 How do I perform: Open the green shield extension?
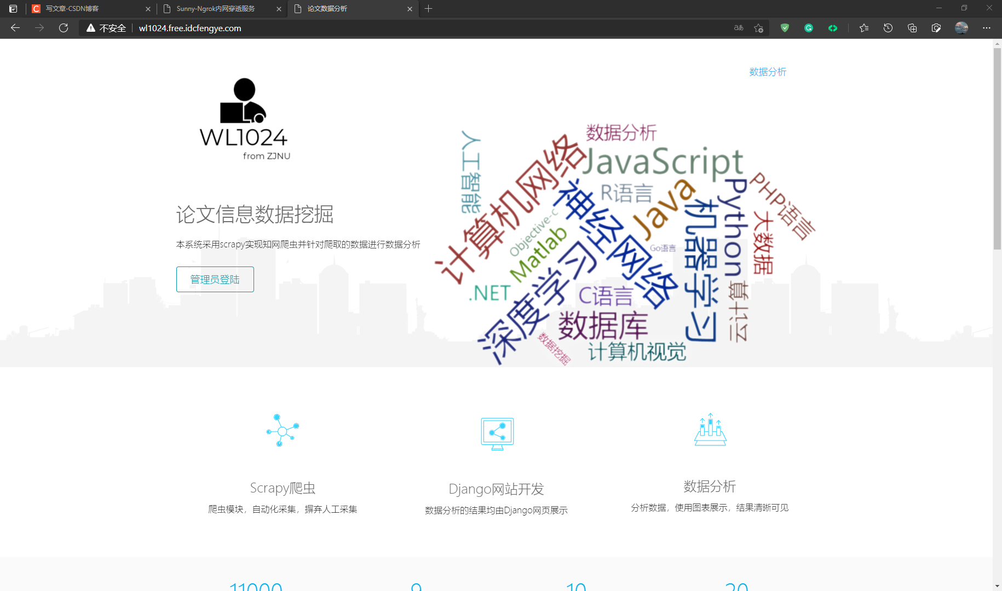pyautogui.click(x=785, y=28)
